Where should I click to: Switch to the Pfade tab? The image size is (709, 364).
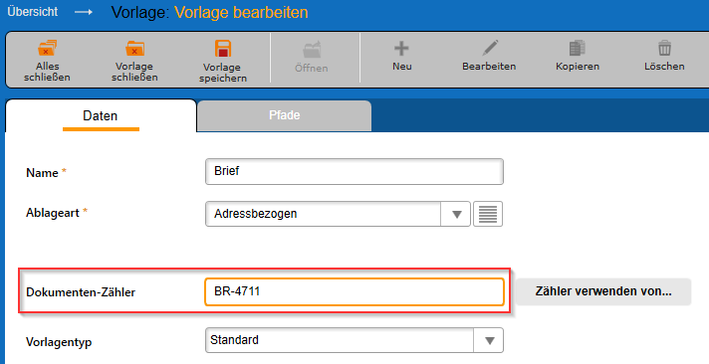tap(285, 115)
